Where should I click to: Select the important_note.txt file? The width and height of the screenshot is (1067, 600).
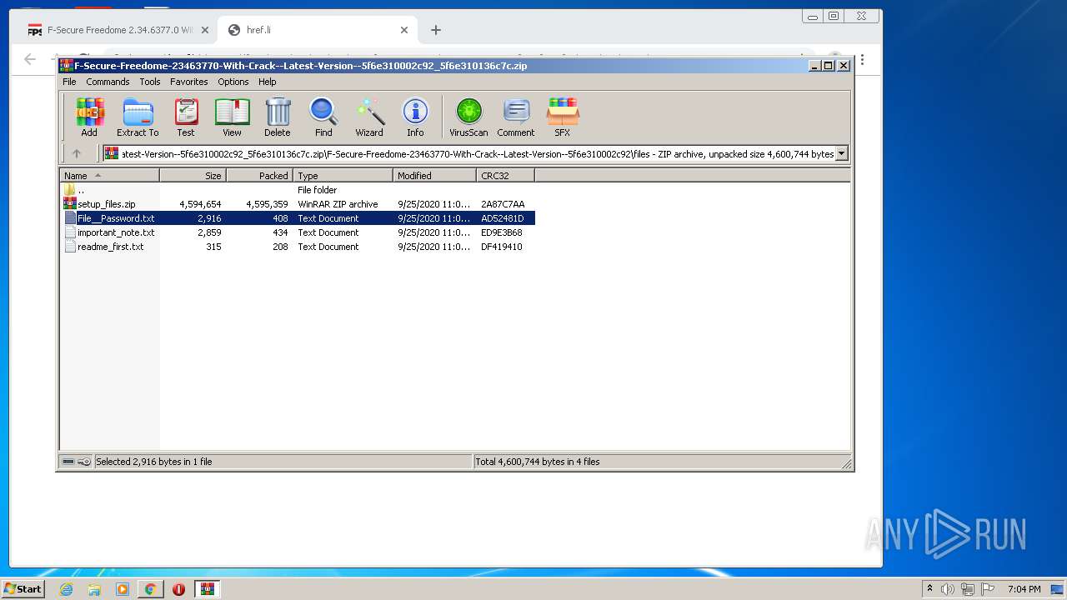point(116,232)
